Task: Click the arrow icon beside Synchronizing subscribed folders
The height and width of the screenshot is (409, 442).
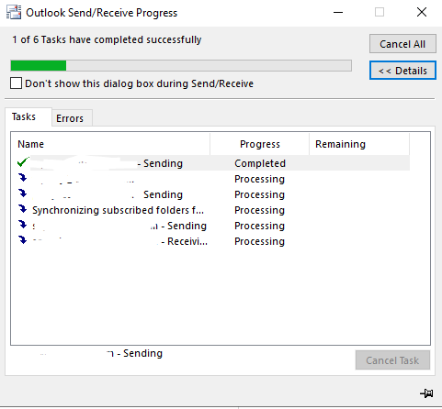Action: coord(22,209)
